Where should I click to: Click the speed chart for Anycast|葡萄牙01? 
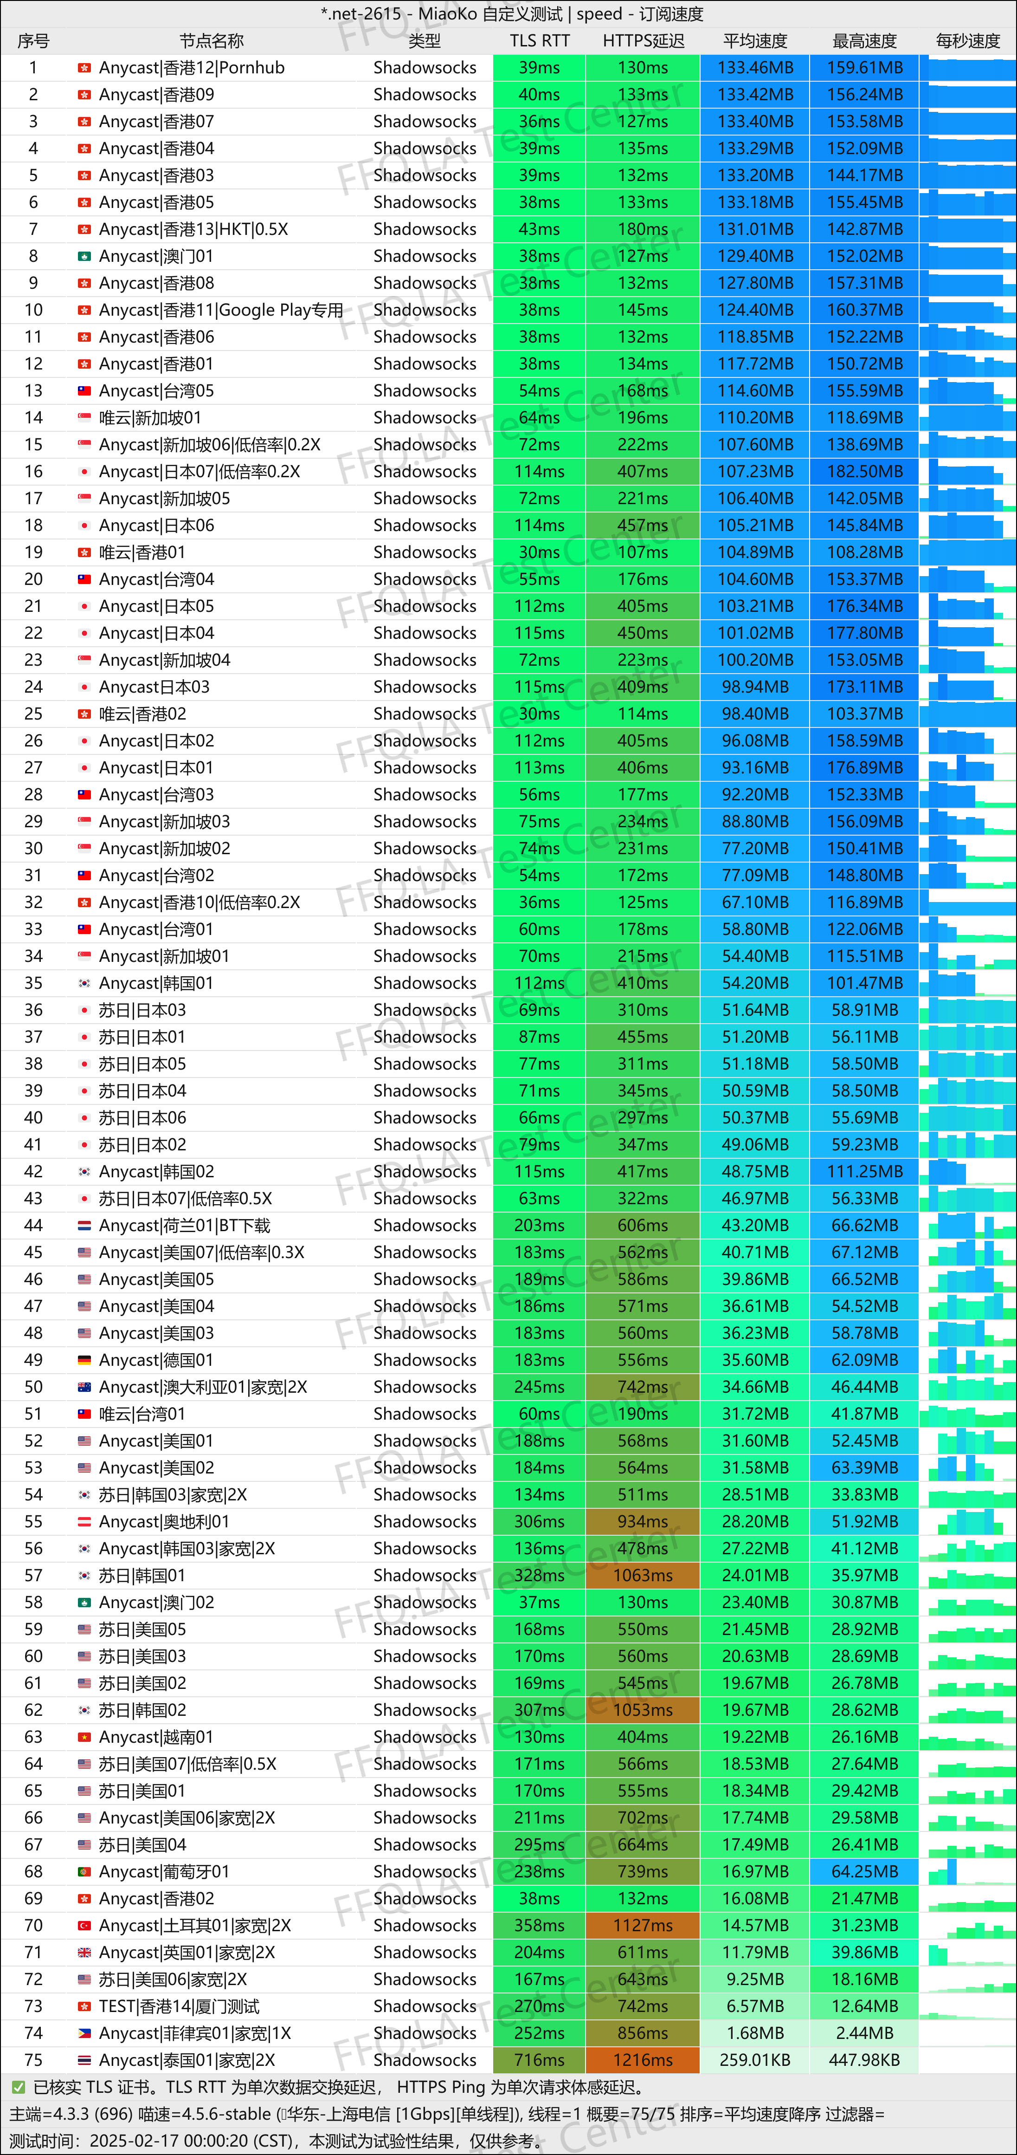click(968, 1871)
